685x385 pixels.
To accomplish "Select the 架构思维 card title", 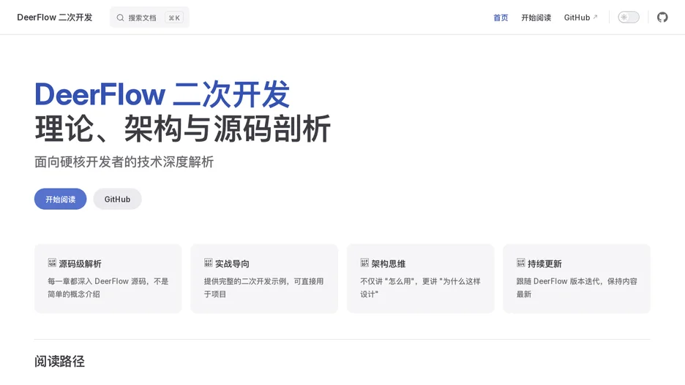I will pyautogui.click(x=389, y=264).
